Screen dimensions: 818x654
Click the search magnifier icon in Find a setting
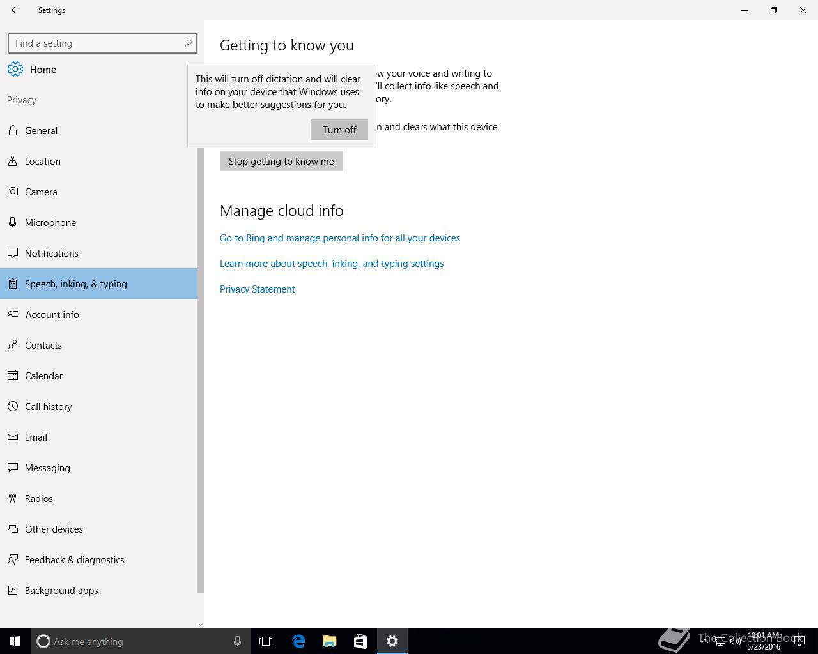[x=188, y=43]
